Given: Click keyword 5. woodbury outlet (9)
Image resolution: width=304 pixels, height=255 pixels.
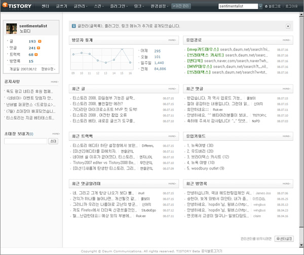Looking at the screenshot, I should pyautogui.click(x=206, y=168).
